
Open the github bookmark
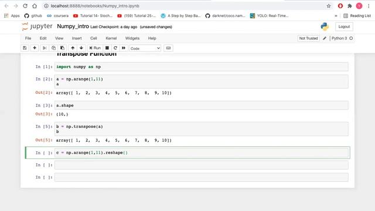click(x=33, y=16)
